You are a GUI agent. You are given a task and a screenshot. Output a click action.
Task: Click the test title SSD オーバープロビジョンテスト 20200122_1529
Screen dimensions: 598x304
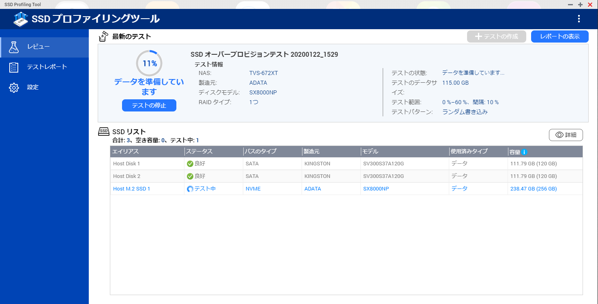(x=264, y=54)
